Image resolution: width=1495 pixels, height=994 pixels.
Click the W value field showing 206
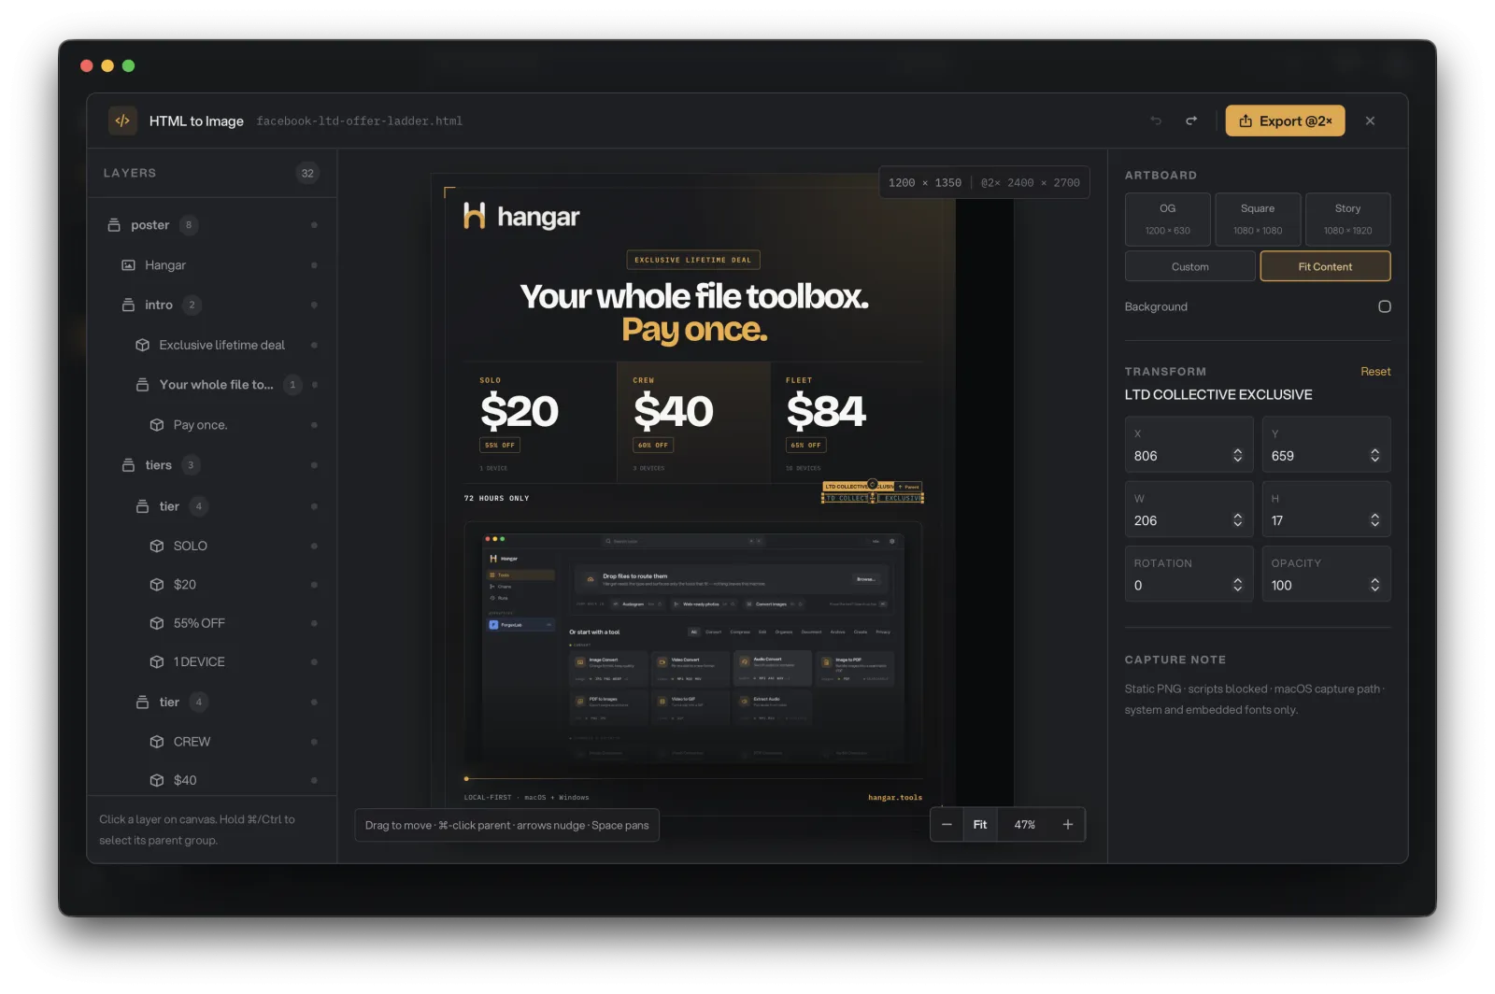tap(1189, 509)
